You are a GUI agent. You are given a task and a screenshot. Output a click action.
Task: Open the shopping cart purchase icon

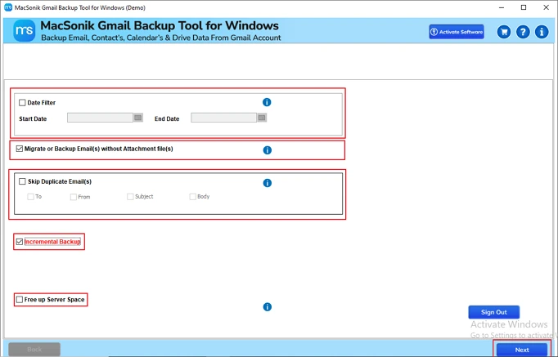504,32
